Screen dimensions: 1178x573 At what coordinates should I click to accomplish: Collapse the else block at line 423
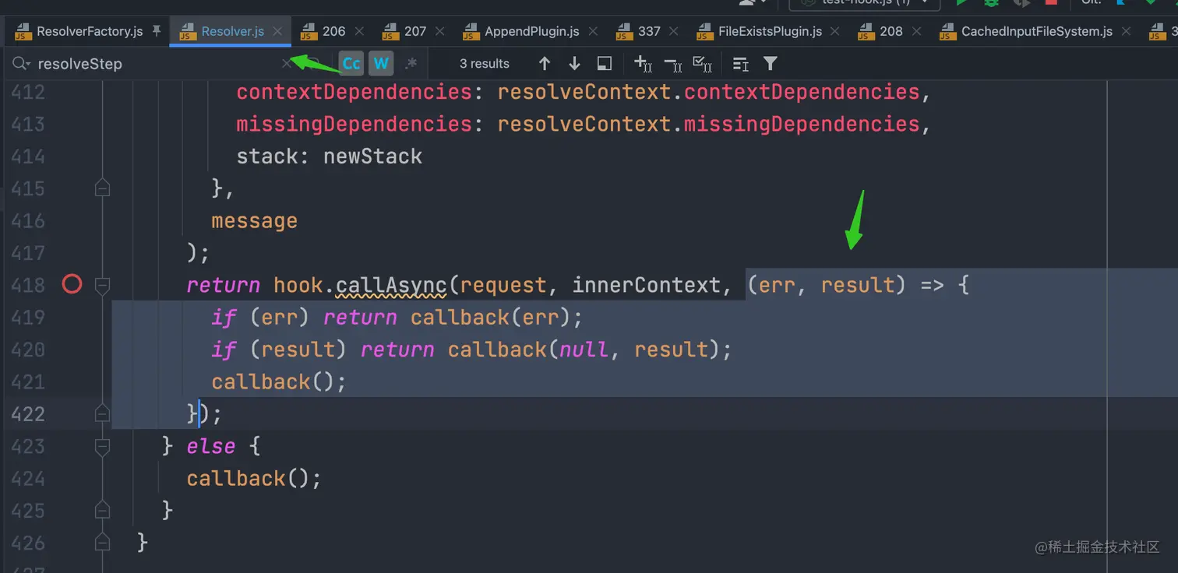pyautogui.click(x=102, y=446)
